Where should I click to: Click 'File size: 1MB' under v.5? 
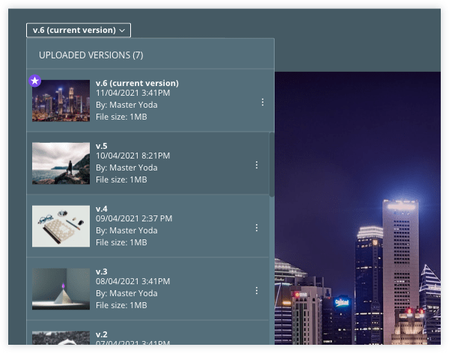[121, 179]
